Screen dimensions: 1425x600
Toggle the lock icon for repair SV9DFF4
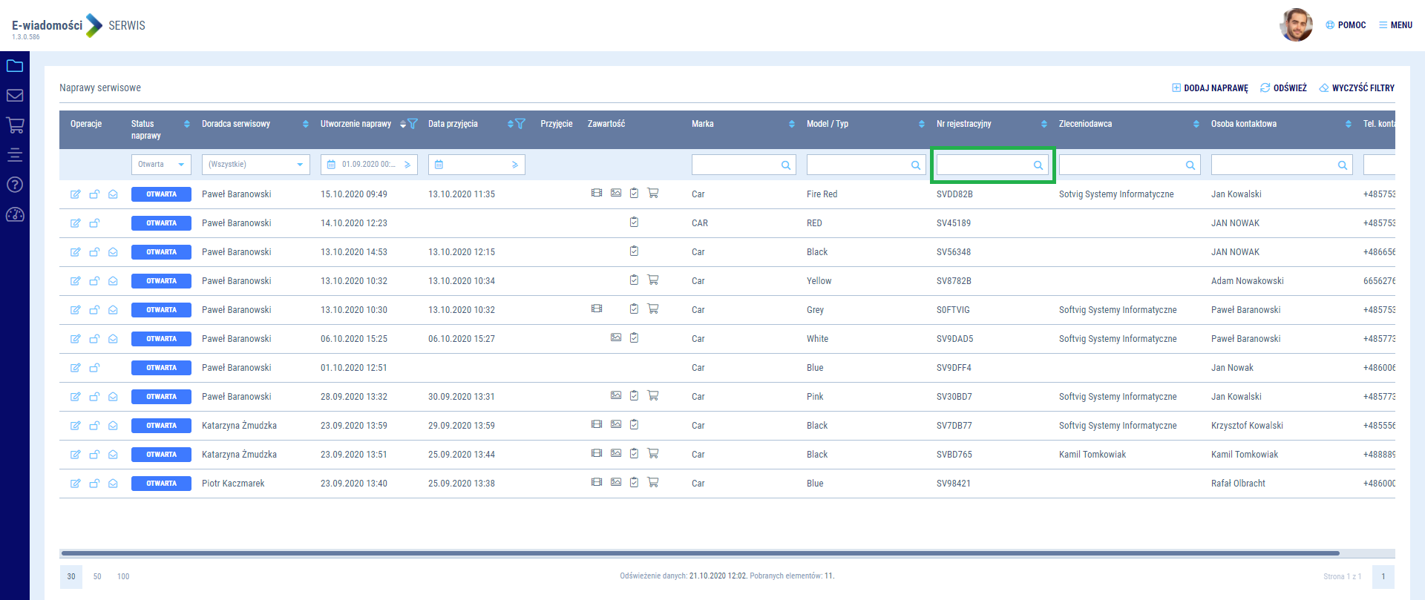[94, 368]
